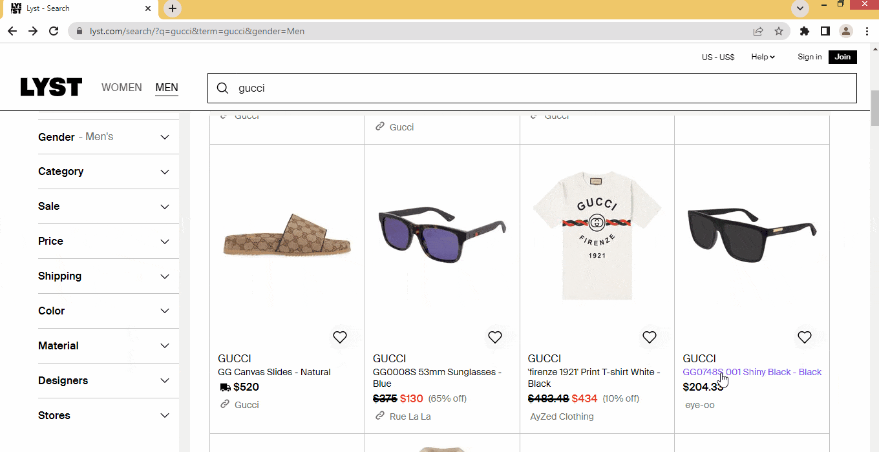Open GG Canvas Slides - Natural link
Viewport: 879px width, 452px height.
point(274,372)
